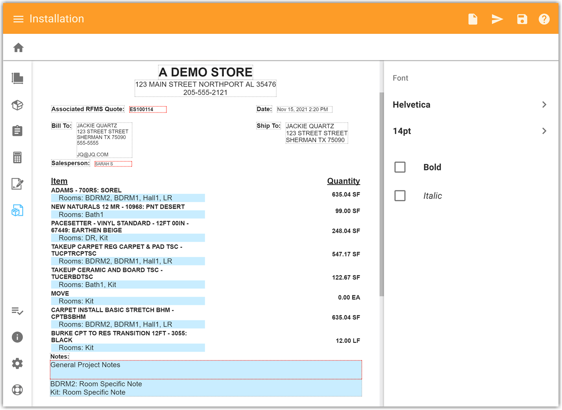
Task: Open the document edit pencil sidebar icon
Action: pyautogui.click(x=18, y=184)
